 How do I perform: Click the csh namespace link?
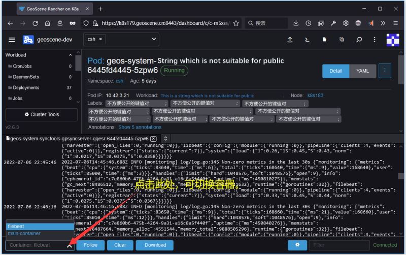pos(119,81)
